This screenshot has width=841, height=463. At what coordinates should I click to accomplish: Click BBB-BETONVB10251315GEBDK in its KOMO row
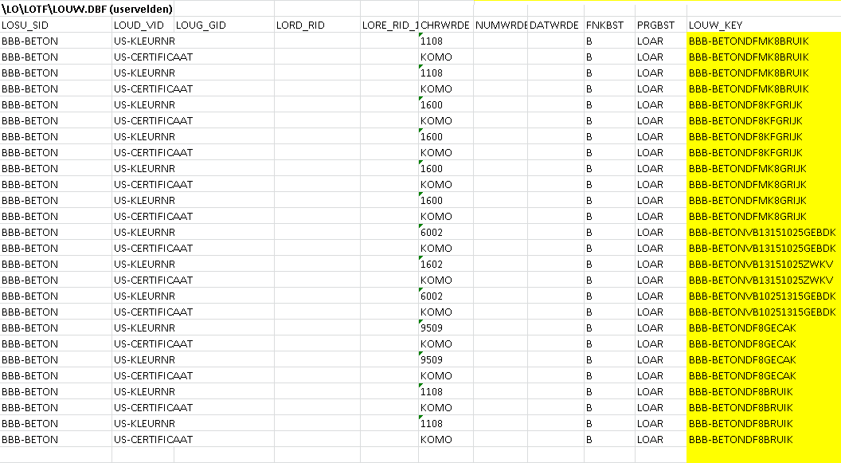pyautogui.click(x=765, y=312)
